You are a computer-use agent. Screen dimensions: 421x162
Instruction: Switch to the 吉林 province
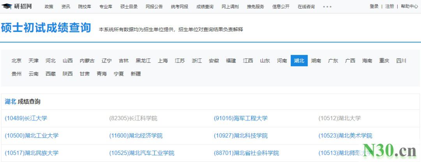pyautogui.click(x=124, y=61)
